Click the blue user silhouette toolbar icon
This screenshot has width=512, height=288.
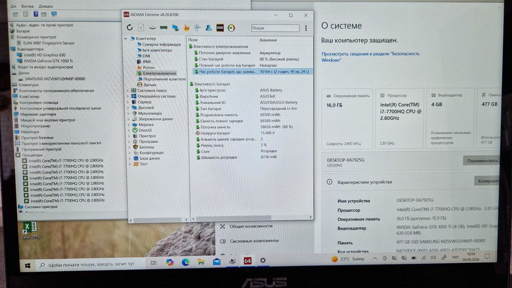[209, 28]
